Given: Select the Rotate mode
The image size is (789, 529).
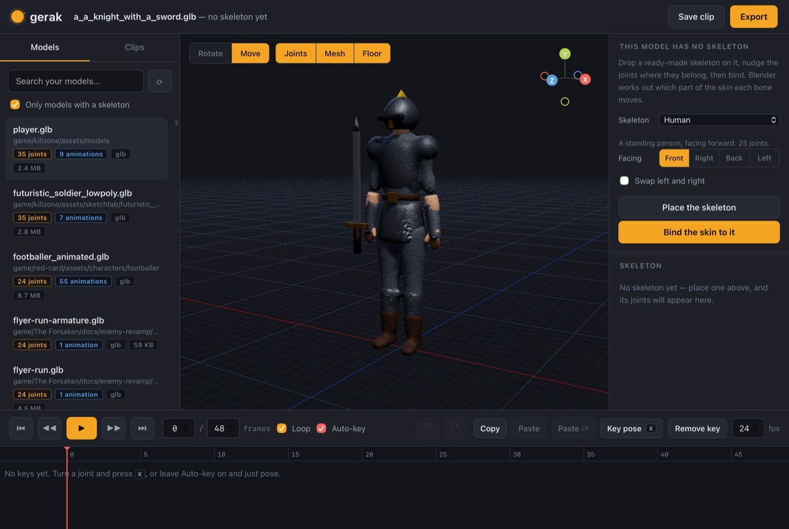Looking at the screenshot, I should (211, 53).
